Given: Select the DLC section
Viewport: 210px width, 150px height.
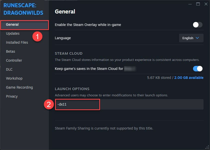Looking at the screenshot, I should click(x=9, y=69).
